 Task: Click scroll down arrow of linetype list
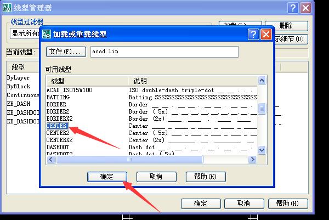coord(262,150)
